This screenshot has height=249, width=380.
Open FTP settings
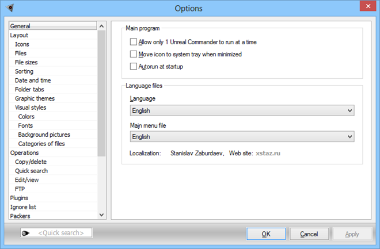53,189
